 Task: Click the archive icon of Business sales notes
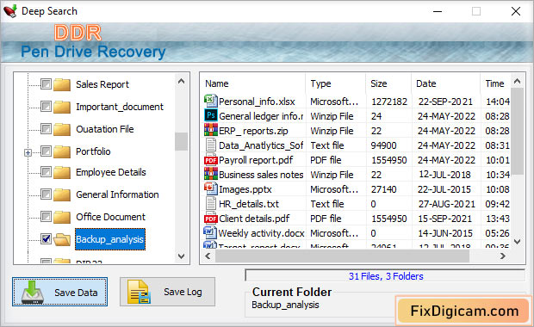click(210, 174)
